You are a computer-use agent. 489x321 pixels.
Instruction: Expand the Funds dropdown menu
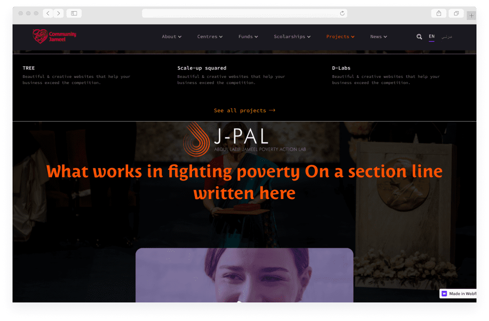[248, 37]
